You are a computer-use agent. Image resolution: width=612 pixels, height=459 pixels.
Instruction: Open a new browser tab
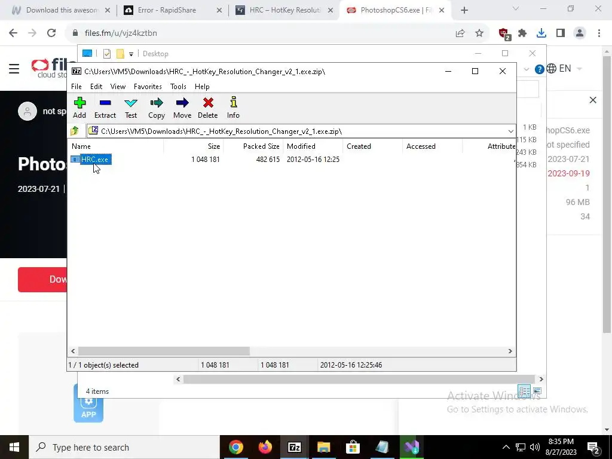(464, 10)
